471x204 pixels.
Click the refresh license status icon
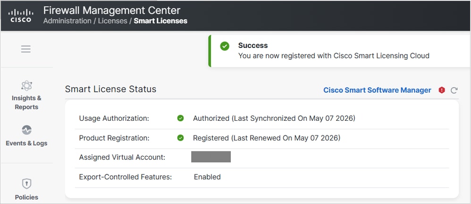coord(454,90)
